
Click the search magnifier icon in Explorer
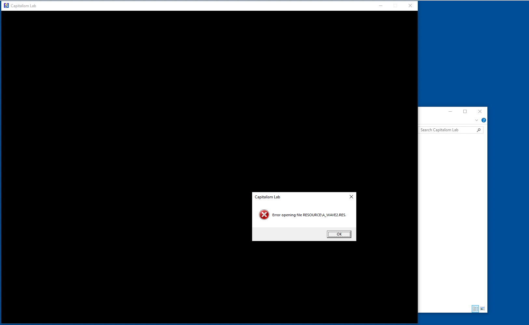pyautogui.click(x=479, y=130)
